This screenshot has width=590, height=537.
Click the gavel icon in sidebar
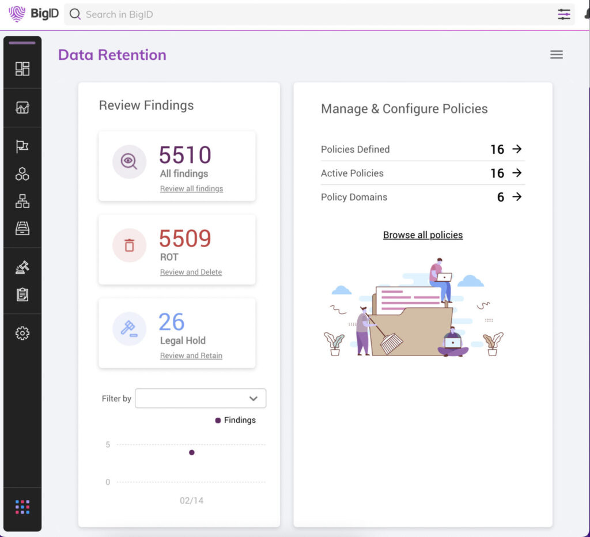point(22,267)
